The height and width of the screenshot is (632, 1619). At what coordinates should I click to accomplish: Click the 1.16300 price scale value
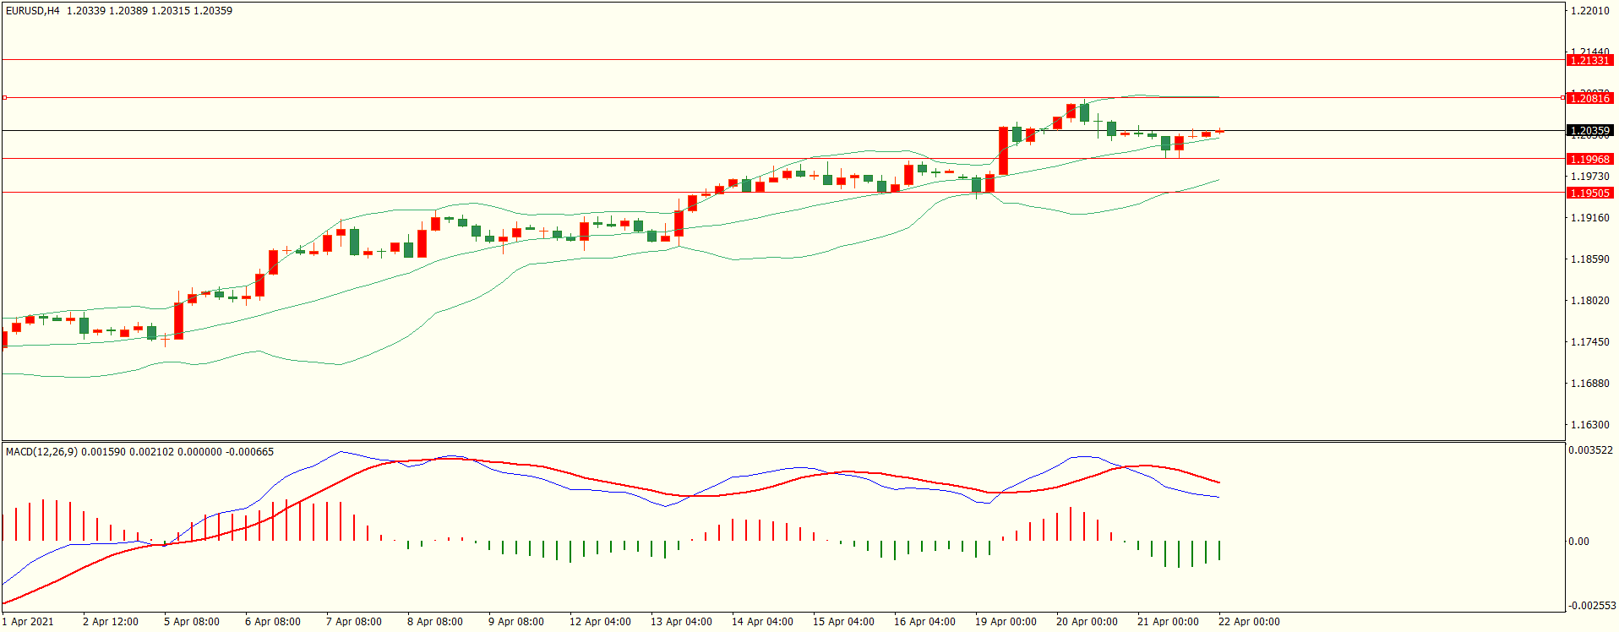point(1589,425)
